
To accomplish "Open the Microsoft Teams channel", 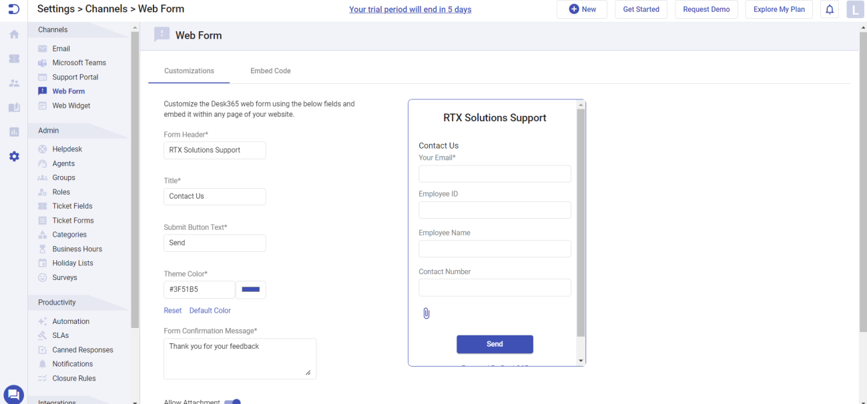I will 79,62.
